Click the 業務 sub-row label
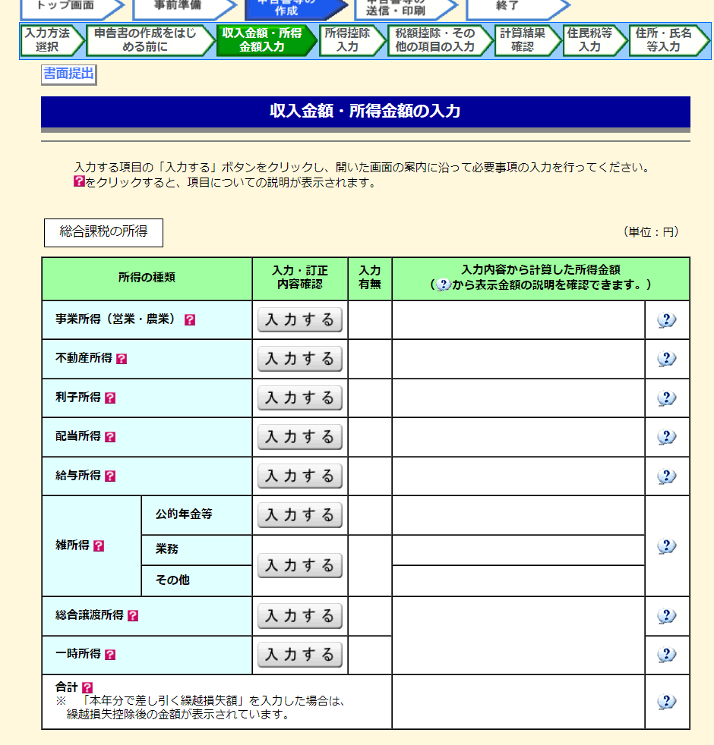The image size is (714, 745). coord(166,549)
